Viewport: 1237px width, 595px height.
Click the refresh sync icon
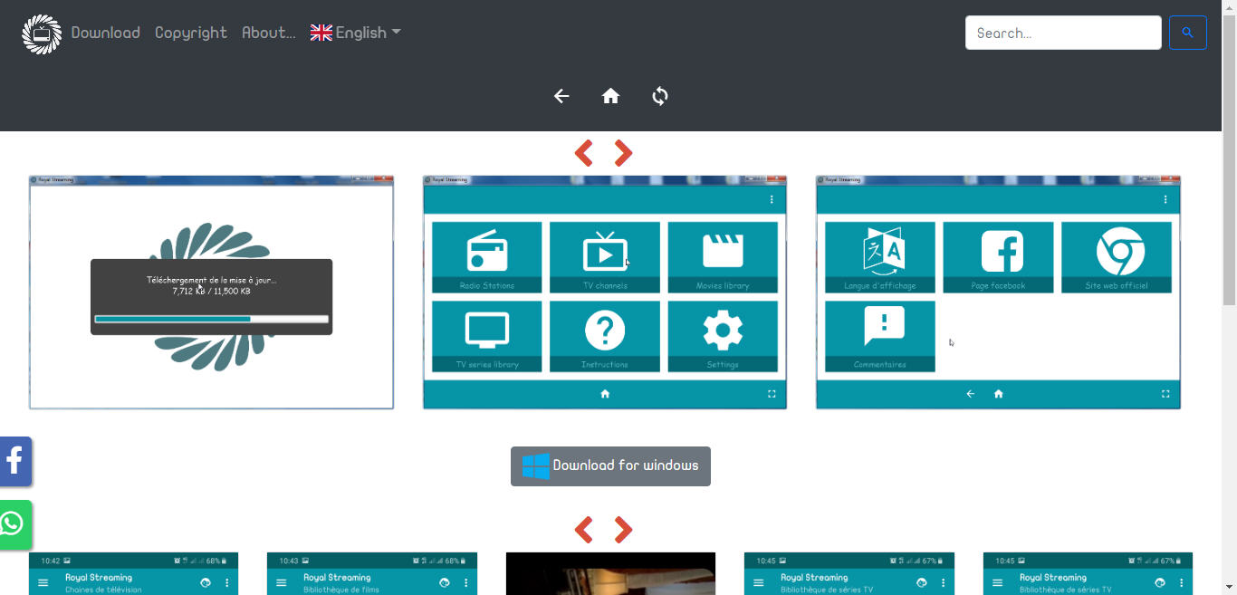(660, 96)
